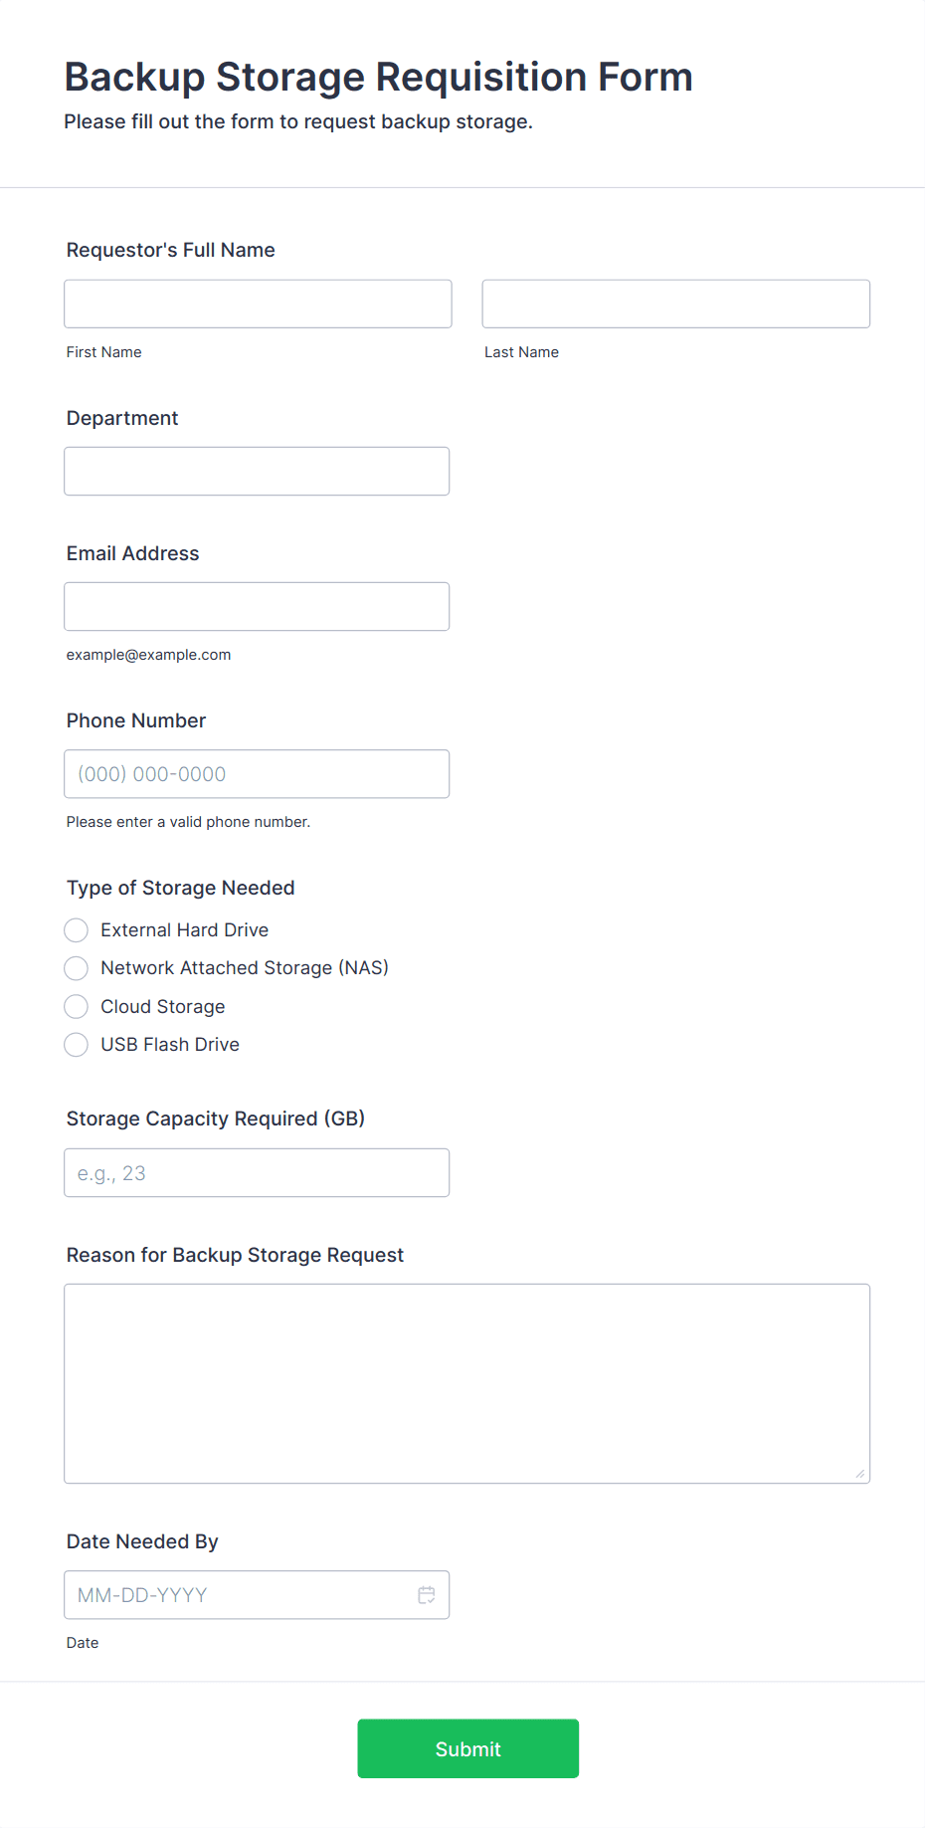
Task: Open the calendar date picker icon
Action: [426, 1594]
